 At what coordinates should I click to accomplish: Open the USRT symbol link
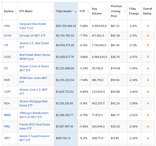(7, 92)
